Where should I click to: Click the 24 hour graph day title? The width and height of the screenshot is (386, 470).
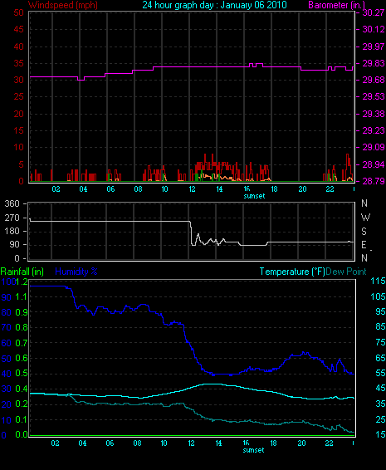coord(214,5)
